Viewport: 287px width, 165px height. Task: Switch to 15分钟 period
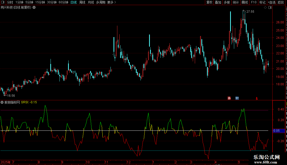(x=40, y=2)
